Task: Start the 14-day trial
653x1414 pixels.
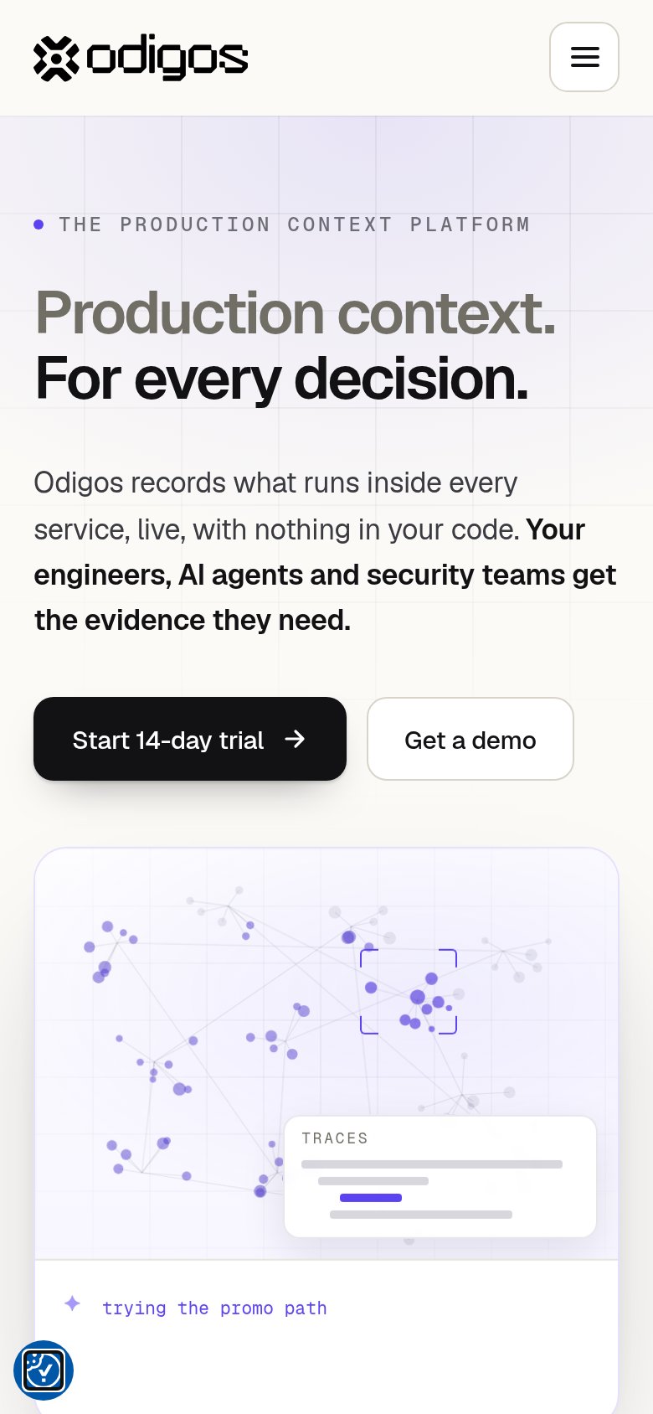Action: click(190, 739)
